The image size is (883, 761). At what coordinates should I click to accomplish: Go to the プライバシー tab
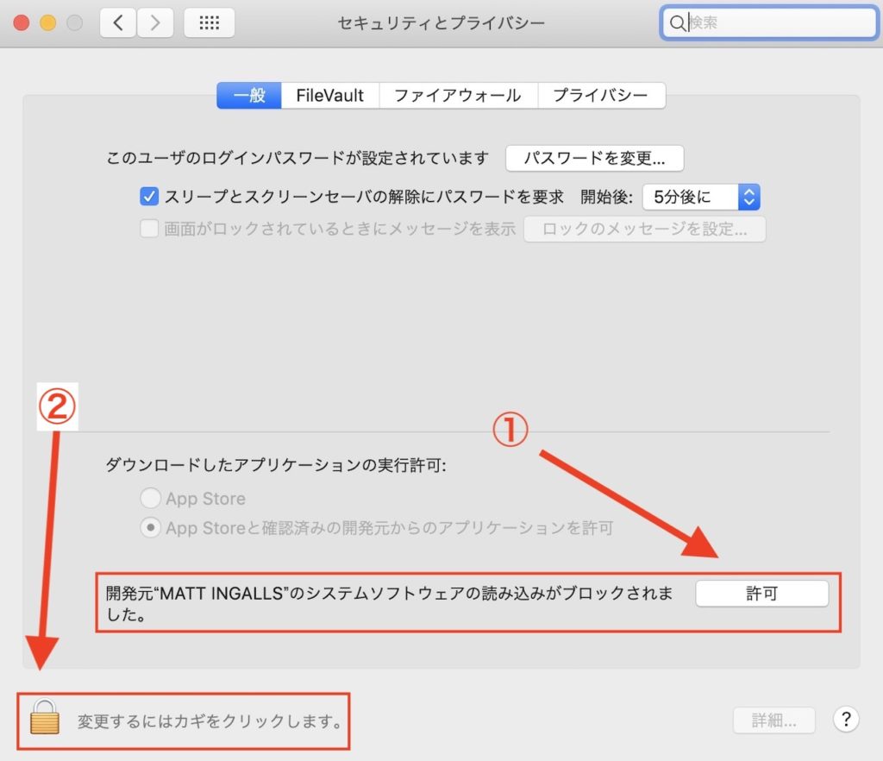click(600, 95)
